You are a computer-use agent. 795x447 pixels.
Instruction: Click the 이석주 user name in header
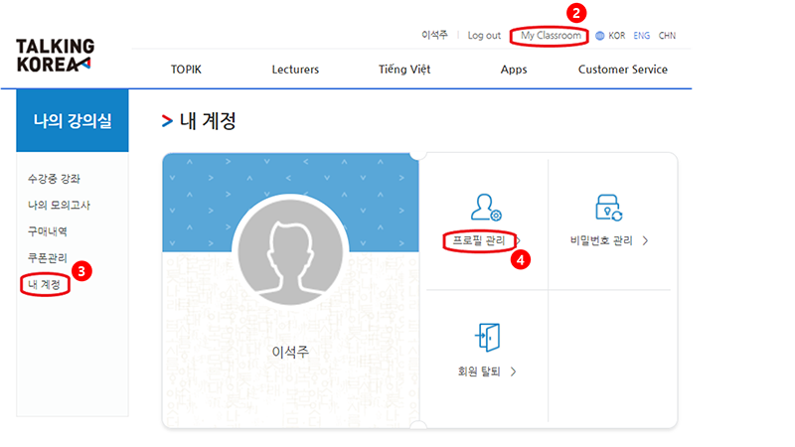pyautogui.click(x=434, y=35)
